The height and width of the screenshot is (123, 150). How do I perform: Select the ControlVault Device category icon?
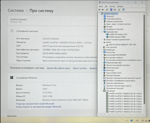pyautogui.click(x=105, y=19)
